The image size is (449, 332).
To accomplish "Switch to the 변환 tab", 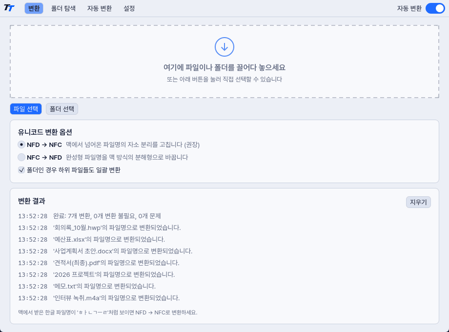I will click(34, 8).
